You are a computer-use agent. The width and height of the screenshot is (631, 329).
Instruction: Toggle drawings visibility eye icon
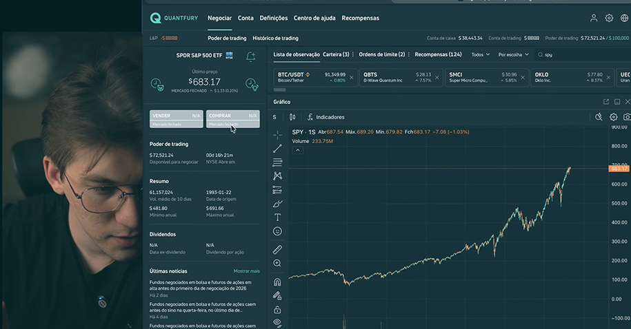tap(277, 322)
